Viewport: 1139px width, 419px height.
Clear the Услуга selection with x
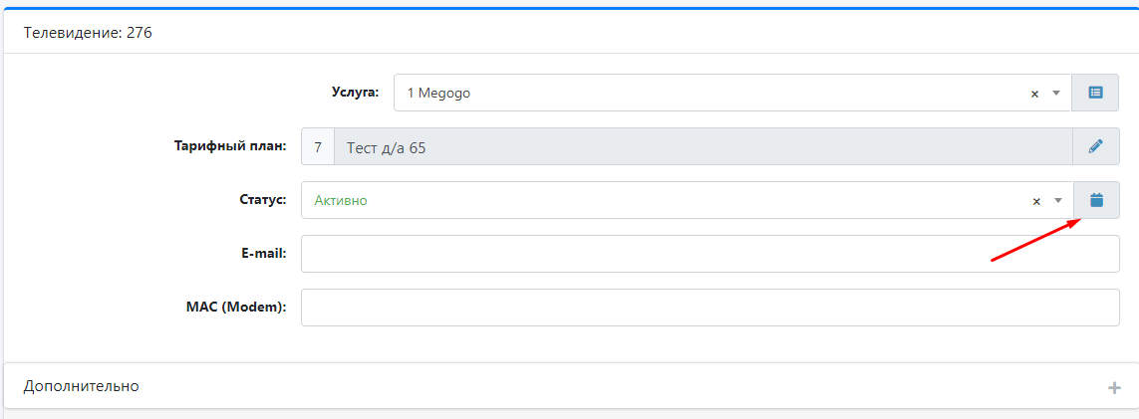1034,94
